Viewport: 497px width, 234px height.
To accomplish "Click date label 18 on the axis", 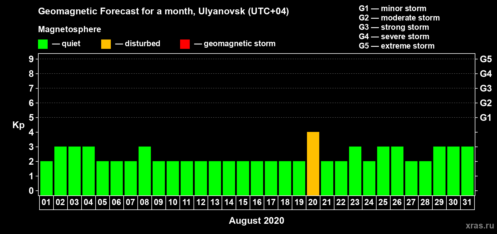I will click(x=285, y=202).
